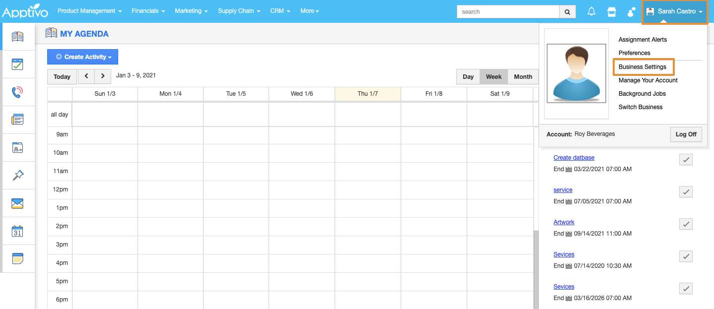The image size is (714, 309).
Task: Open the calendar sidebar icon
Action: [18, 231]
